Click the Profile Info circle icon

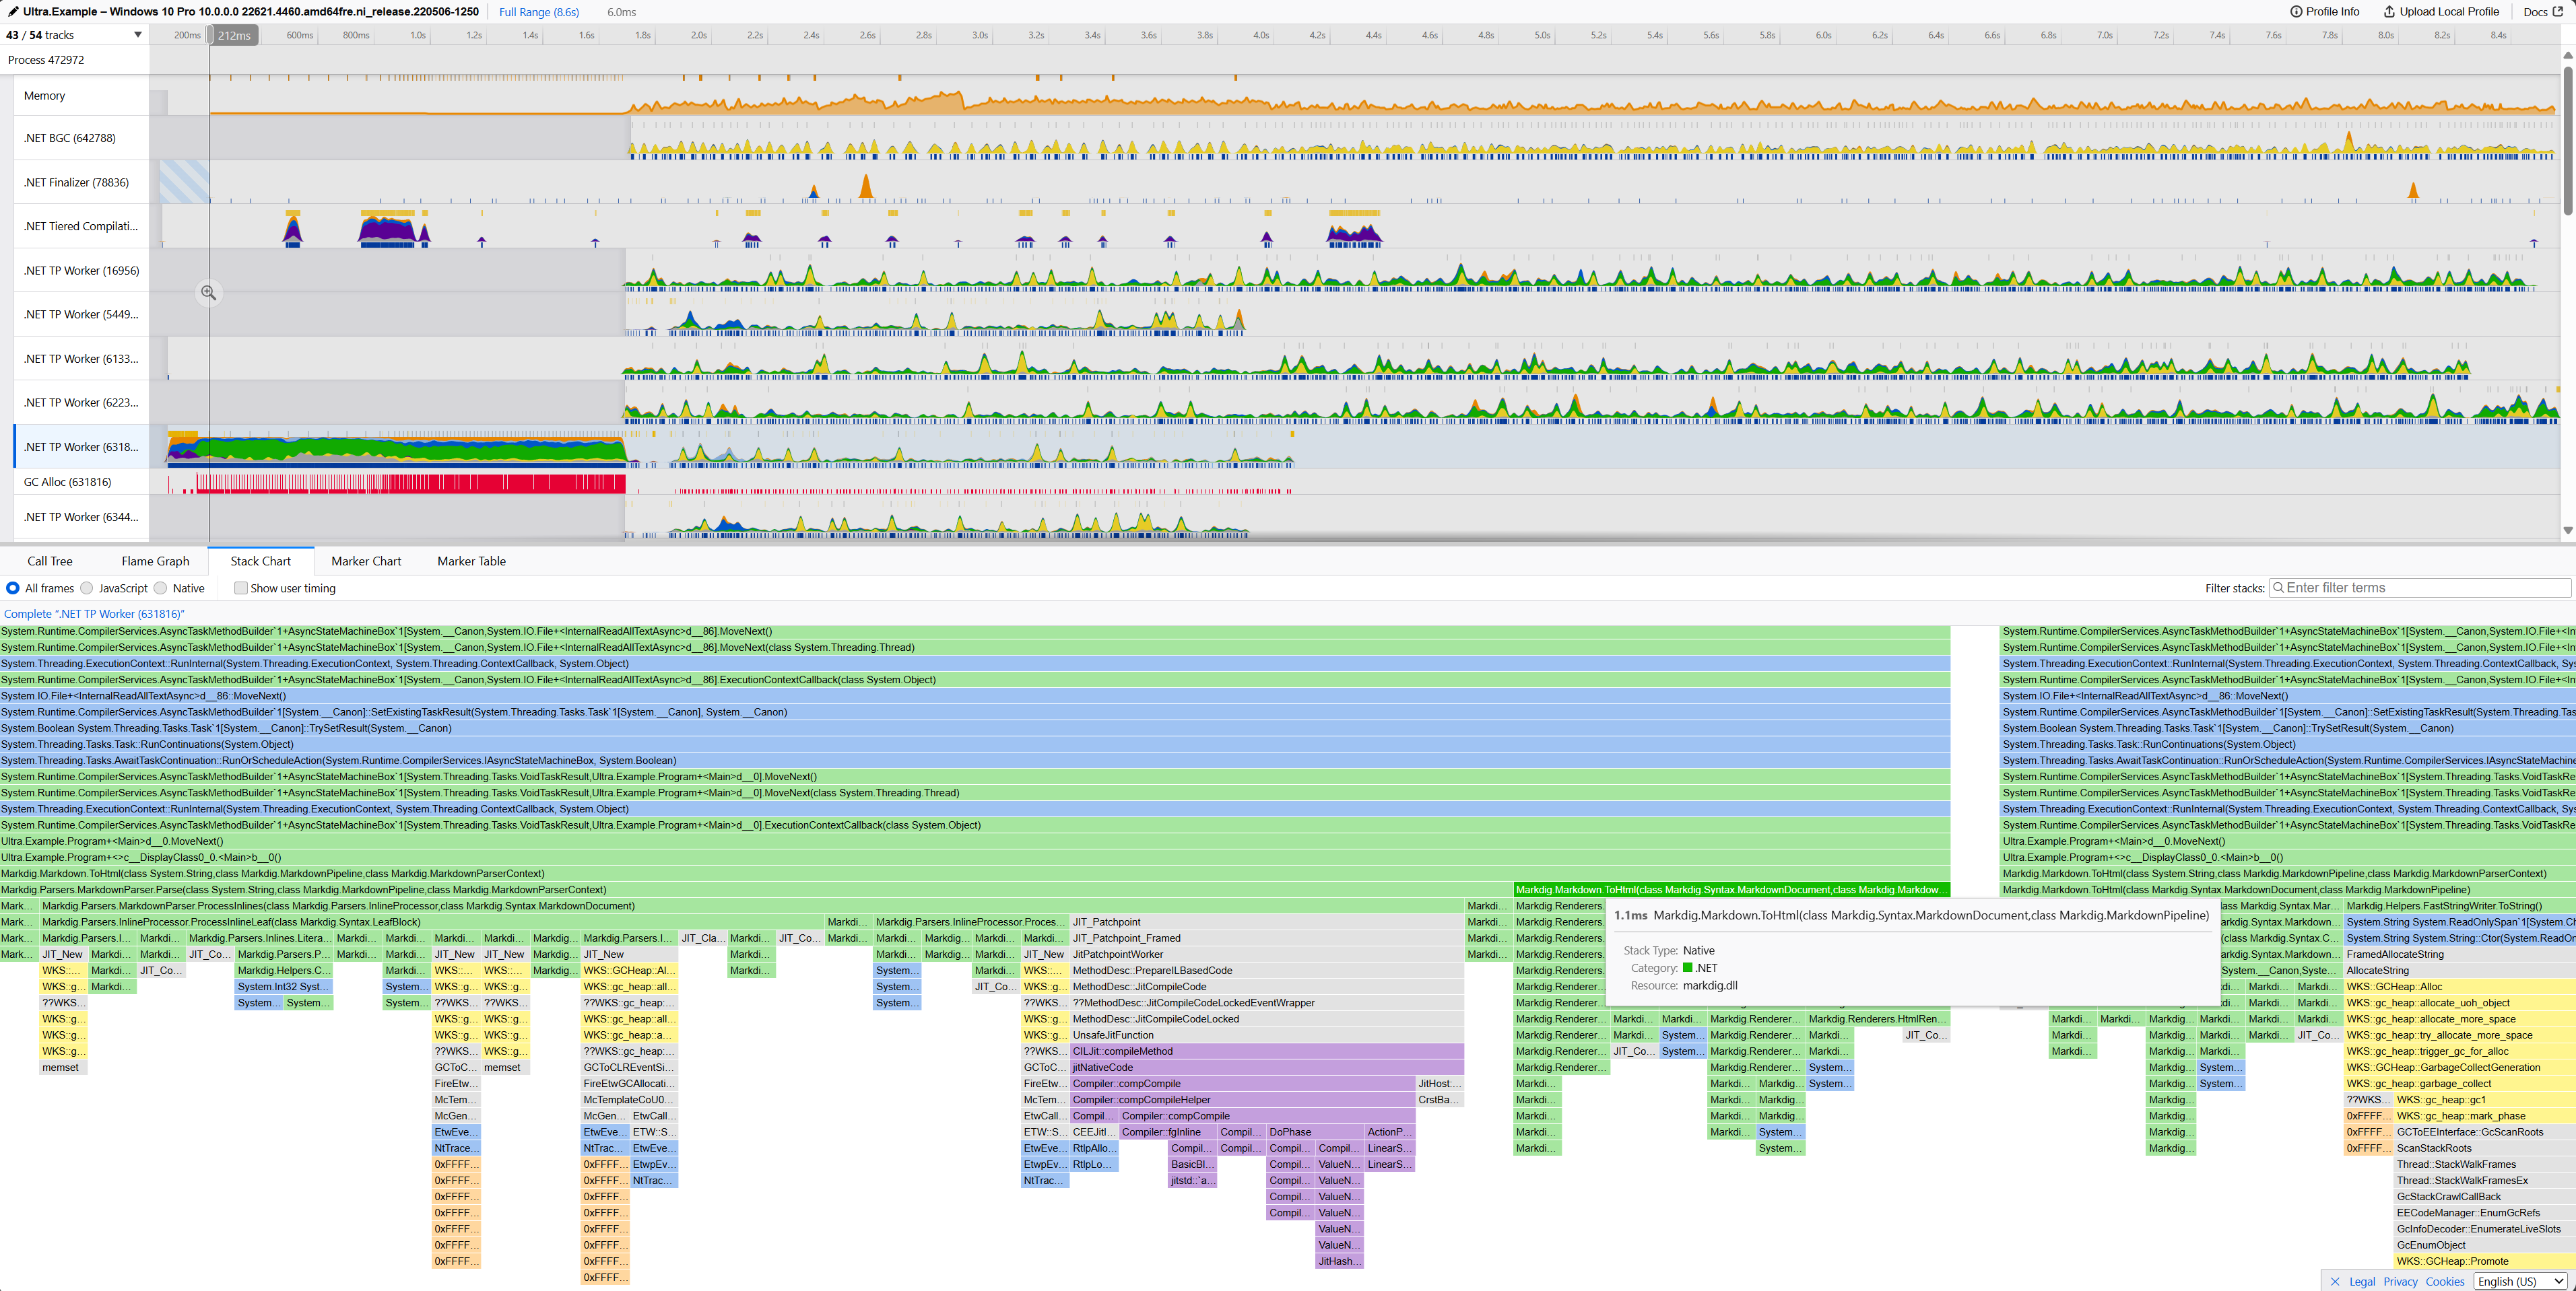point(2296,12)
